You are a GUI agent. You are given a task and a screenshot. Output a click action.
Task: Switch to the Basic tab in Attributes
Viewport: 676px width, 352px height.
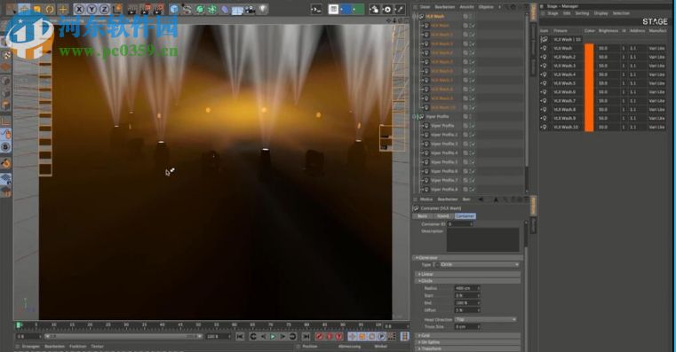tap(423, 216)
